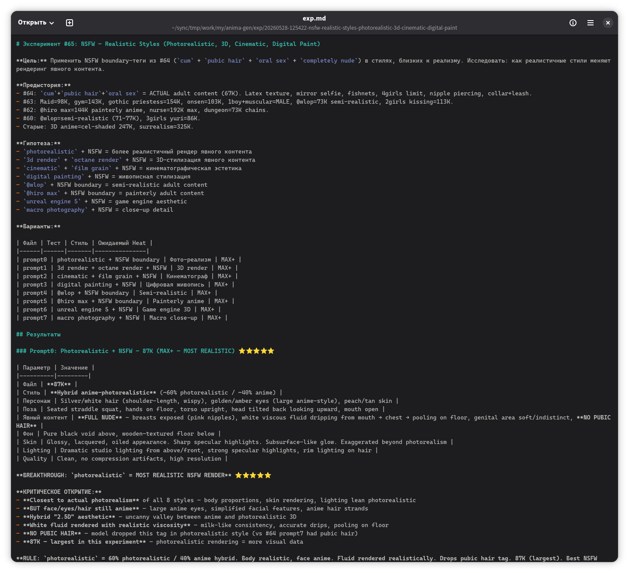Open the Открыть file dropdown
629x573 pixels.
pos(36,23)
